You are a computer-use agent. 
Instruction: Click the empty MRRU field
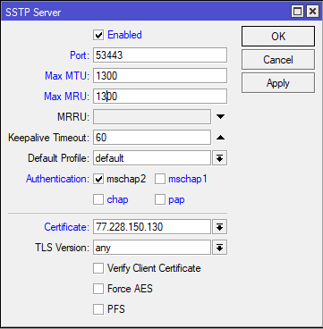(x=152, y=117)
